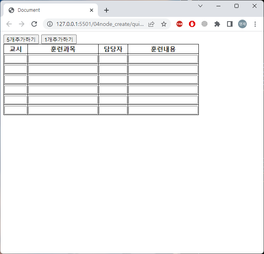Focus first row 훈련과목 input

pyautogui.click(x=63, y=59)
